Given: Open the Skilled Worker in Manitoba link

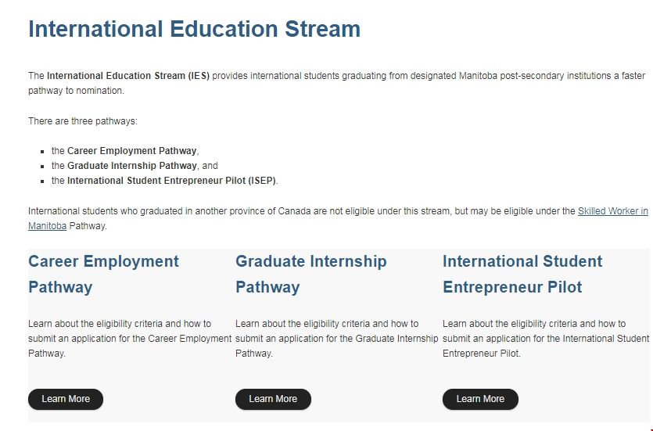Looking at the screenshot, I should click(612, 211).
